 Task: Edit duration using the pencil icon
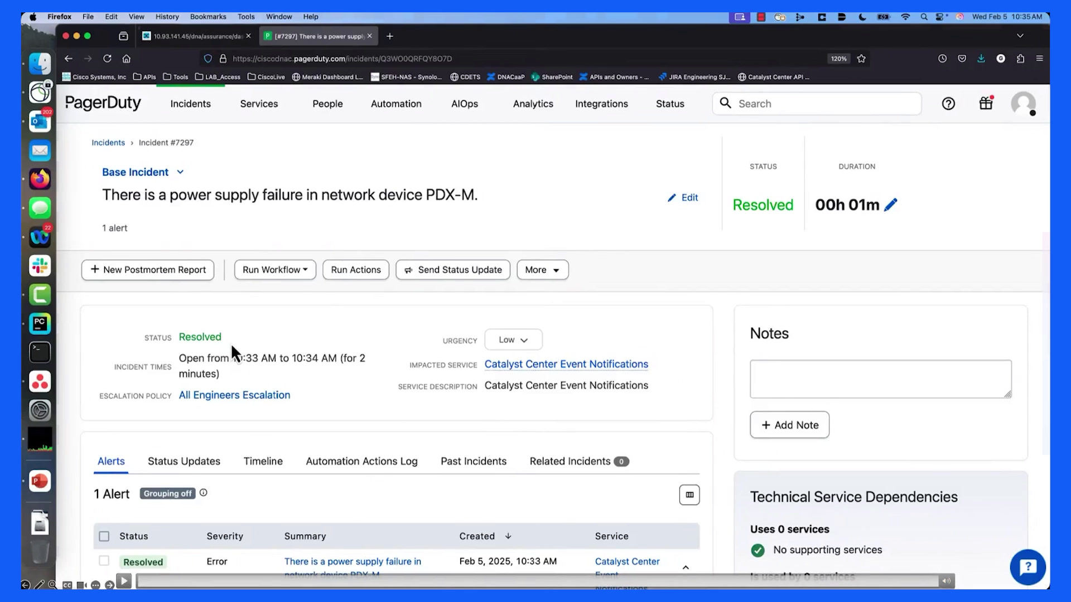pyautogui.click(x=891, y=205)
